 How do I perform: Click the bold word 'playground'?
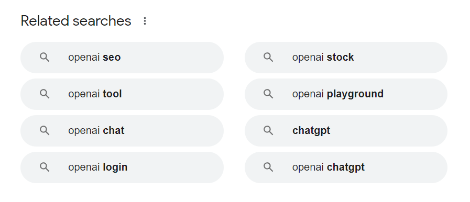click(x=355, y=94)
